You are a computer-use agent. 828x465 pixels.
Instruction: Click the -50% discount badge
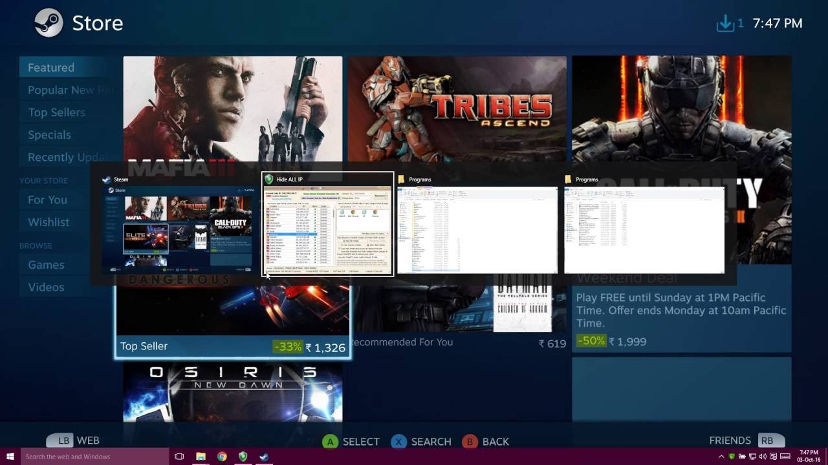pos(591,341)
